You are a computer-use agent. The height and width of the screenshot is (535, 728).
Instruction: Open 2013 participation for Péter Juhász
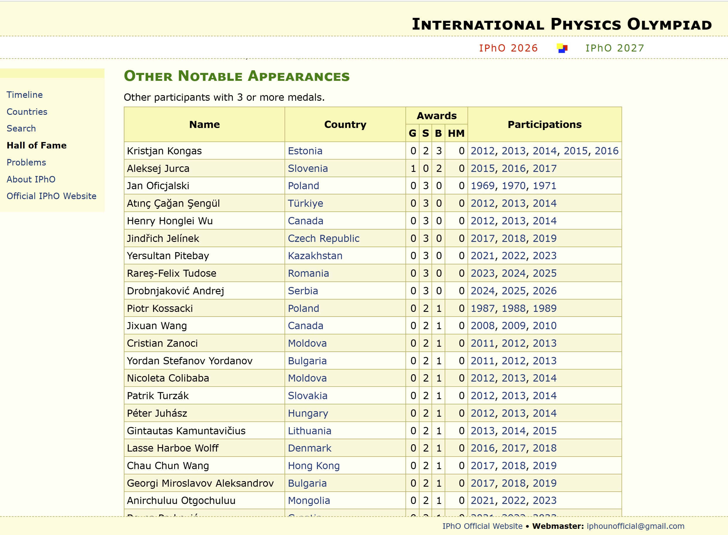point(514,413)
